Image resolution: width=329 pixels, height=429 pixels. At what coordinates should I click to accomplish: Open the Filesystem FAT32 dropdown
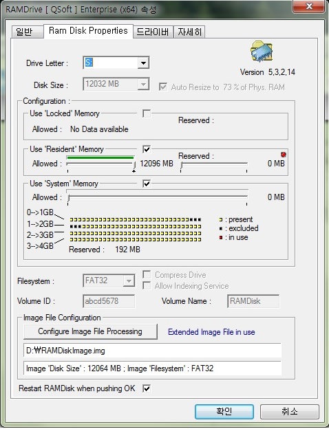[x=129, y=280]
